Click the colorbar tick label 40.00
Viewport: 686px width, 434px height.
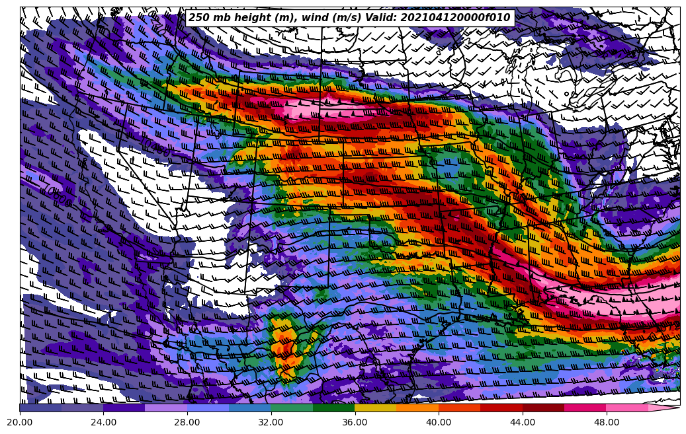pos(439,423)
